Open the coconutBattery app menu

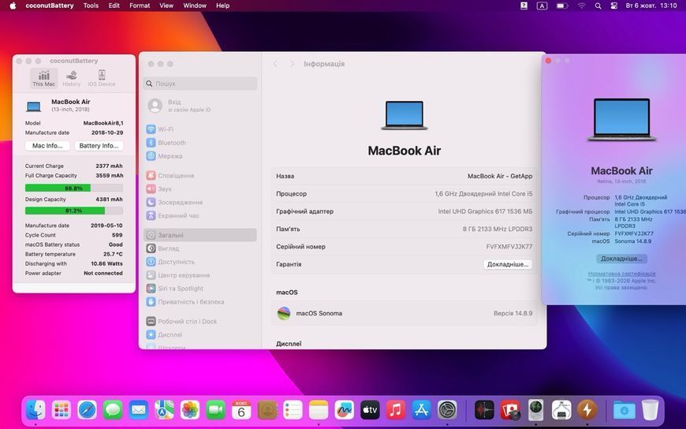pos(50,6)
